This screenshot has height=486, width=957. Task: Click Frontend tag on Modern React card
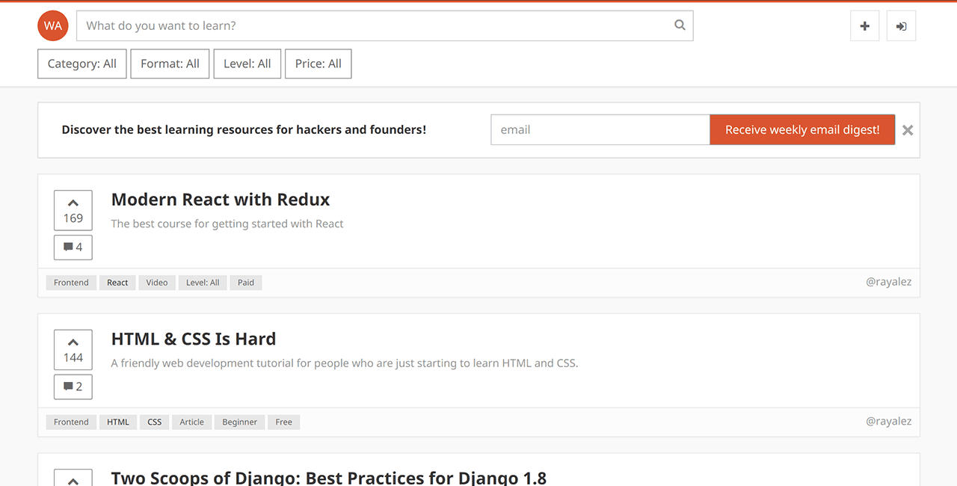tap(71, 283)
